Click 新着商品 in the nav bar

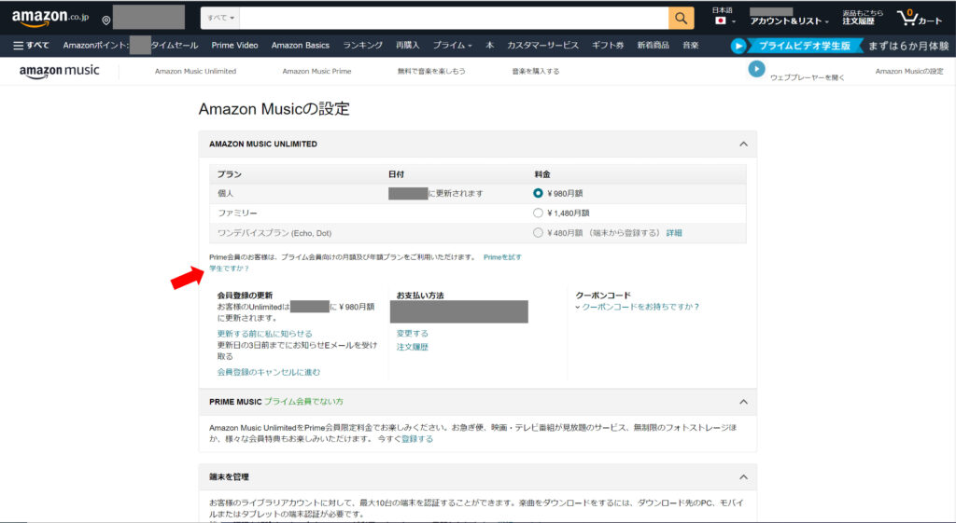[x=653, y=46]
